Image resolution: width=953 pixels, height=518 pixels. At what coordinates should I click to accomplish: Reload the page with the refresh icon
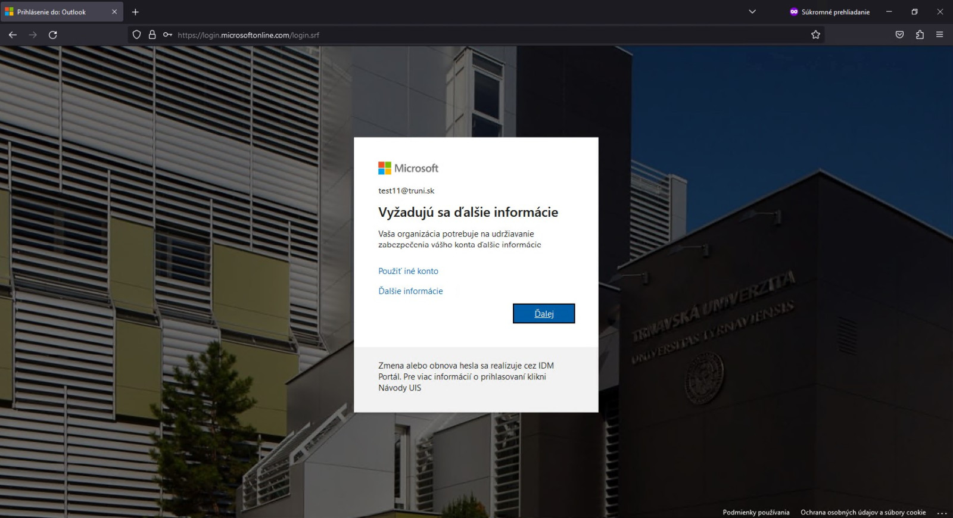coord(53,35)
